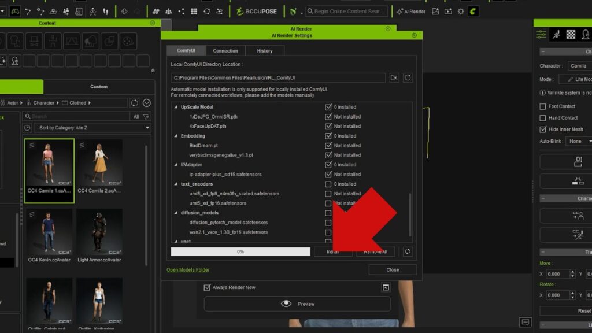The width and height of the screenshot is (592, 333).
Task: Click the model list vertical scrollbar
Action: 410,215
